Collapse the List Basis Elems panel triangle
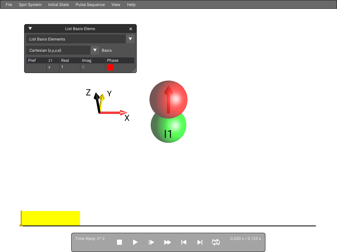 point(30,28)
